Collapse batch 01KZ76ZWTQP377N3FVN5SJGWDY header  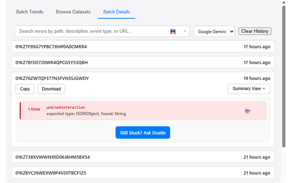tap(143, 78)
